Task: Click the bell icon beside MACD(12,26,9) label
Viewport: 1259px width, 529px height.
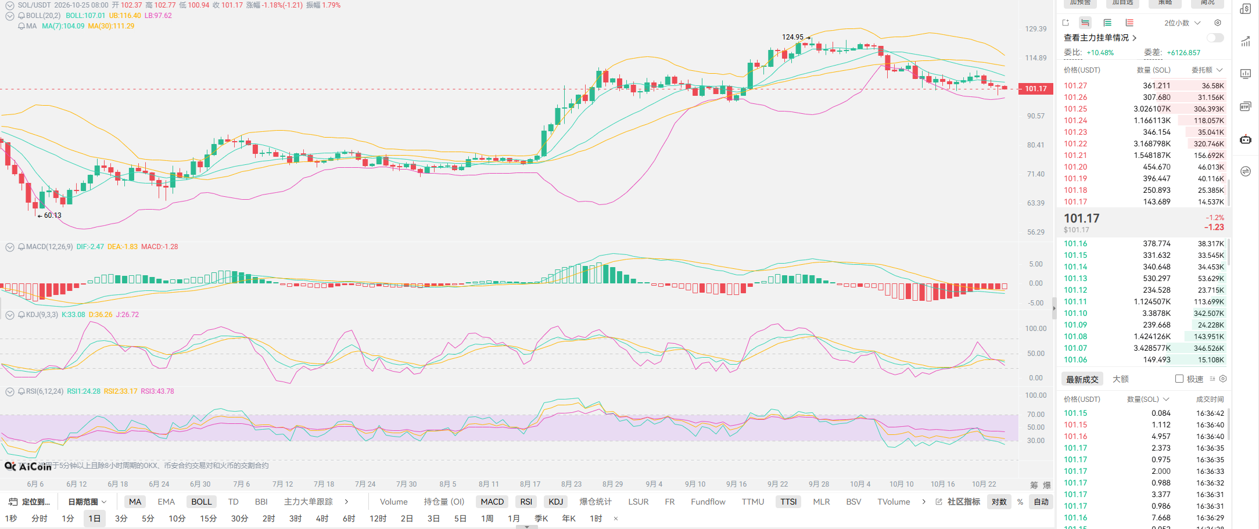Action: (21, 247)
